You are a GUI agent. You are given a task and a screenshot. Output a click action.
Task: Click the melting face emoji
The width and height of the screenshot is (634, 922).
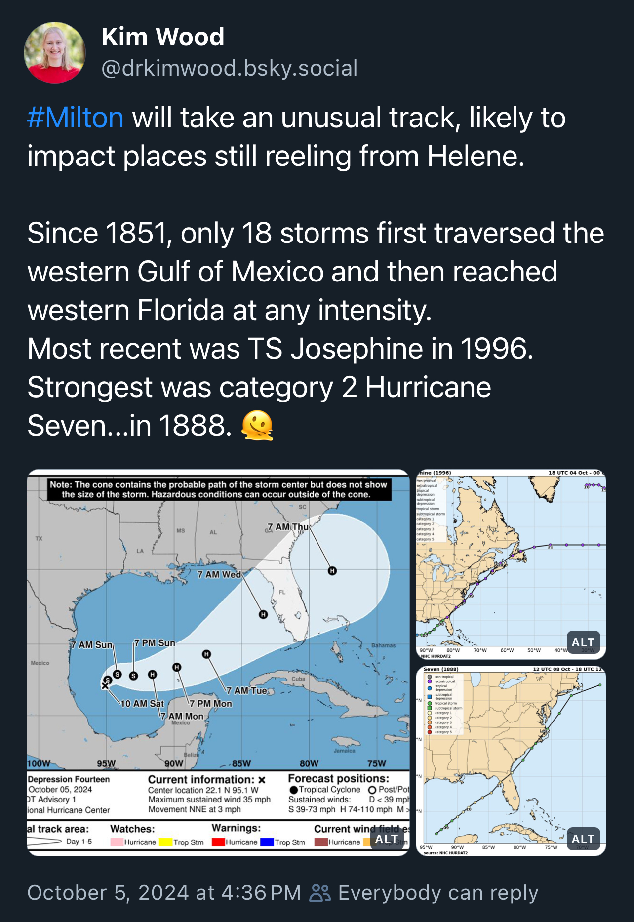[257, 426]
